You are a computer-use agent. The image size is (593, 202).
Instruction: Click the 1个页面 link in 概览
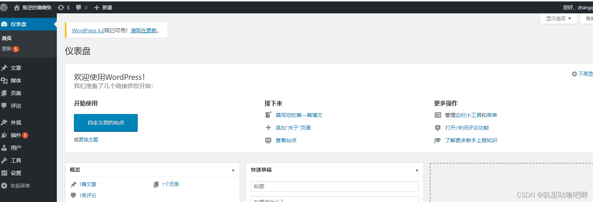pos(170,184)
